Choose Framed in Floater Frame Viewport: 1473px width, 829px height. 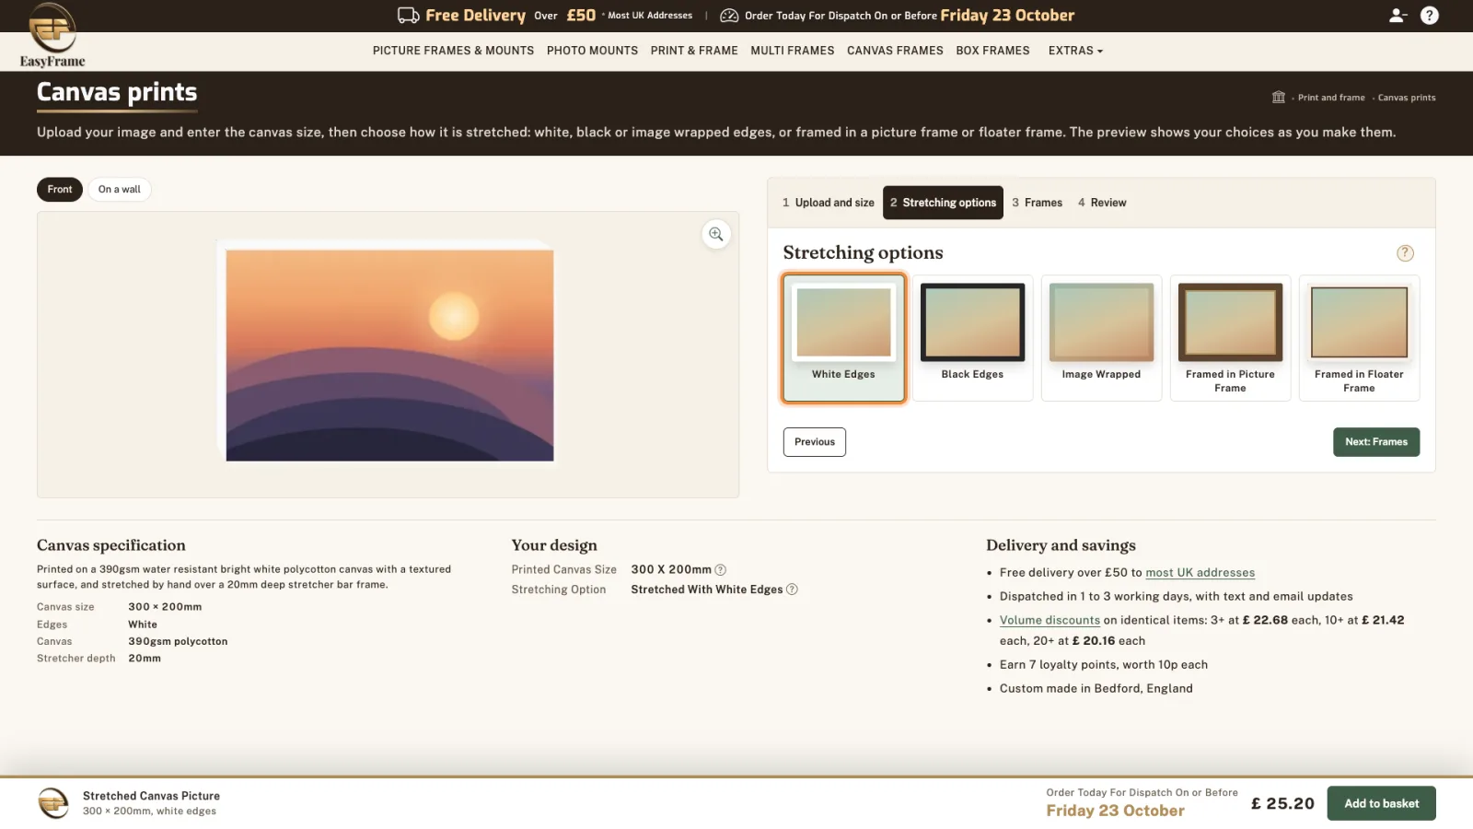click(1359, 338)
